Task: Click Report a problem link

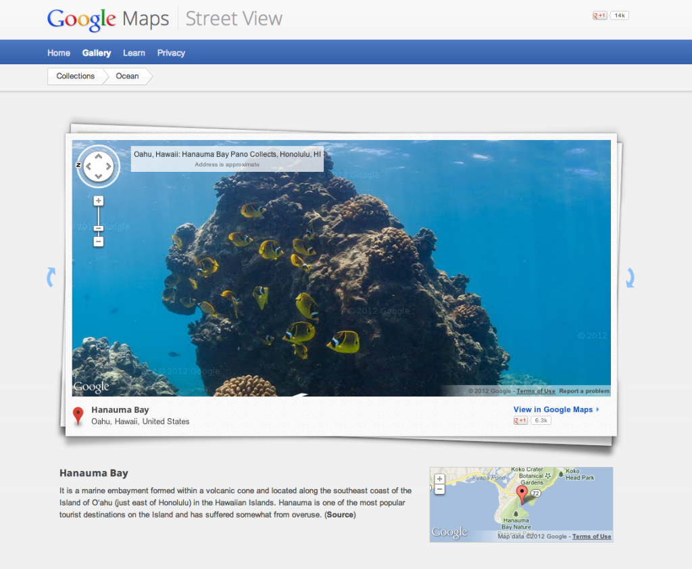Action: [x=585, y=391]
